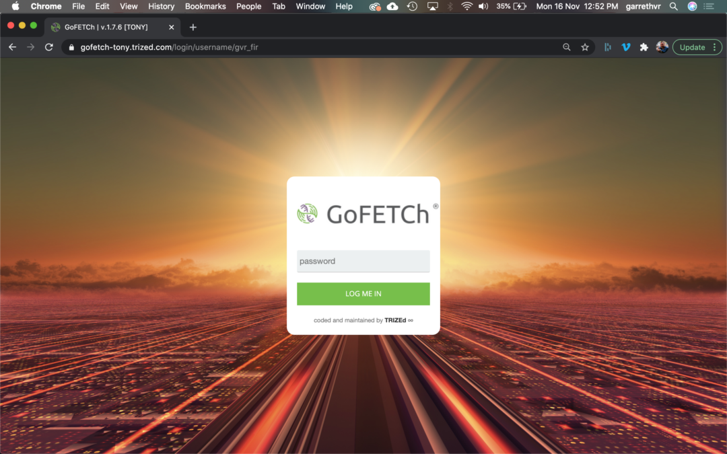727x454 pixels.
Task: Launch Siri from menu bar
Action: pos(692,7)
